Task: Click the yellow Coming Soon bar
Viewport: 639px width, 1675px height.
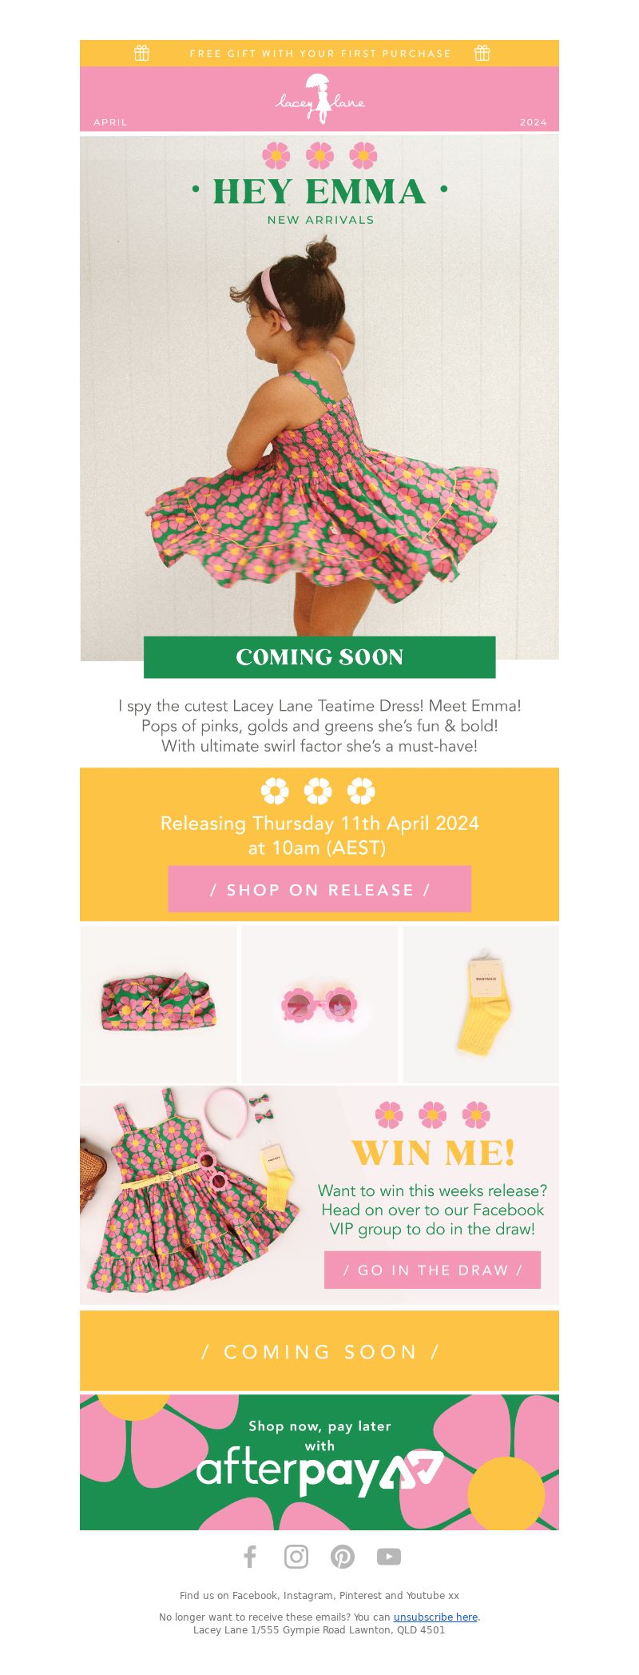Action: coord(319,1351)
